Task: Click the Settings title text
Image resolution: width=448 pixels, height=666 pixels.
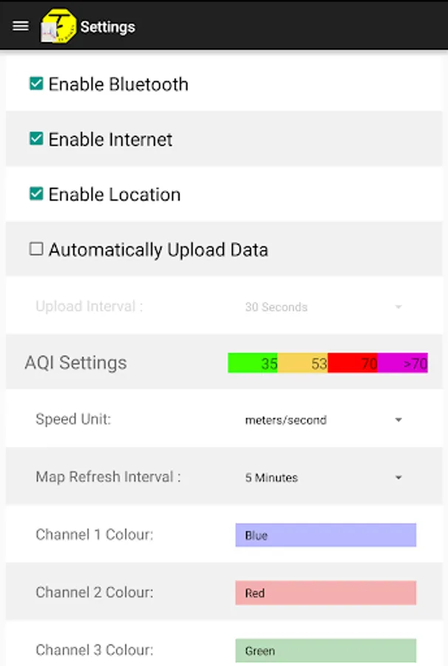Action: (108, 27)
